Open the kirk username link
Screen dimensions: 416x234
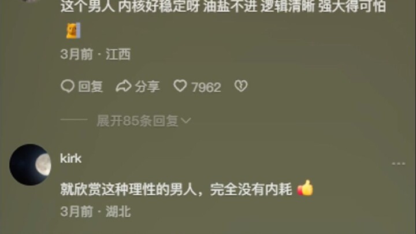coord(70,158)
